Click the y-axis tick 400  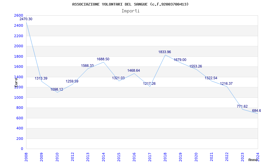pyautogui.click(x=20, y=128)
